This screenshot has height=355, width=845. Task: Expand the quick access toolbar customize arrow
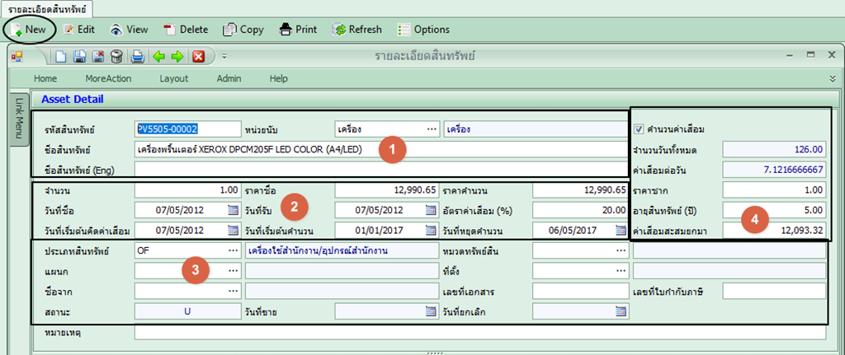pos(224,57)
